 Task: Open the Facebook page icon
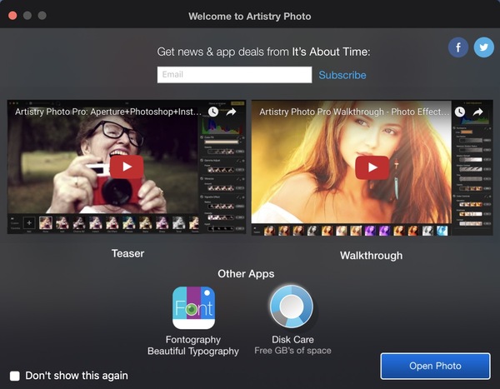coord(457,47)
